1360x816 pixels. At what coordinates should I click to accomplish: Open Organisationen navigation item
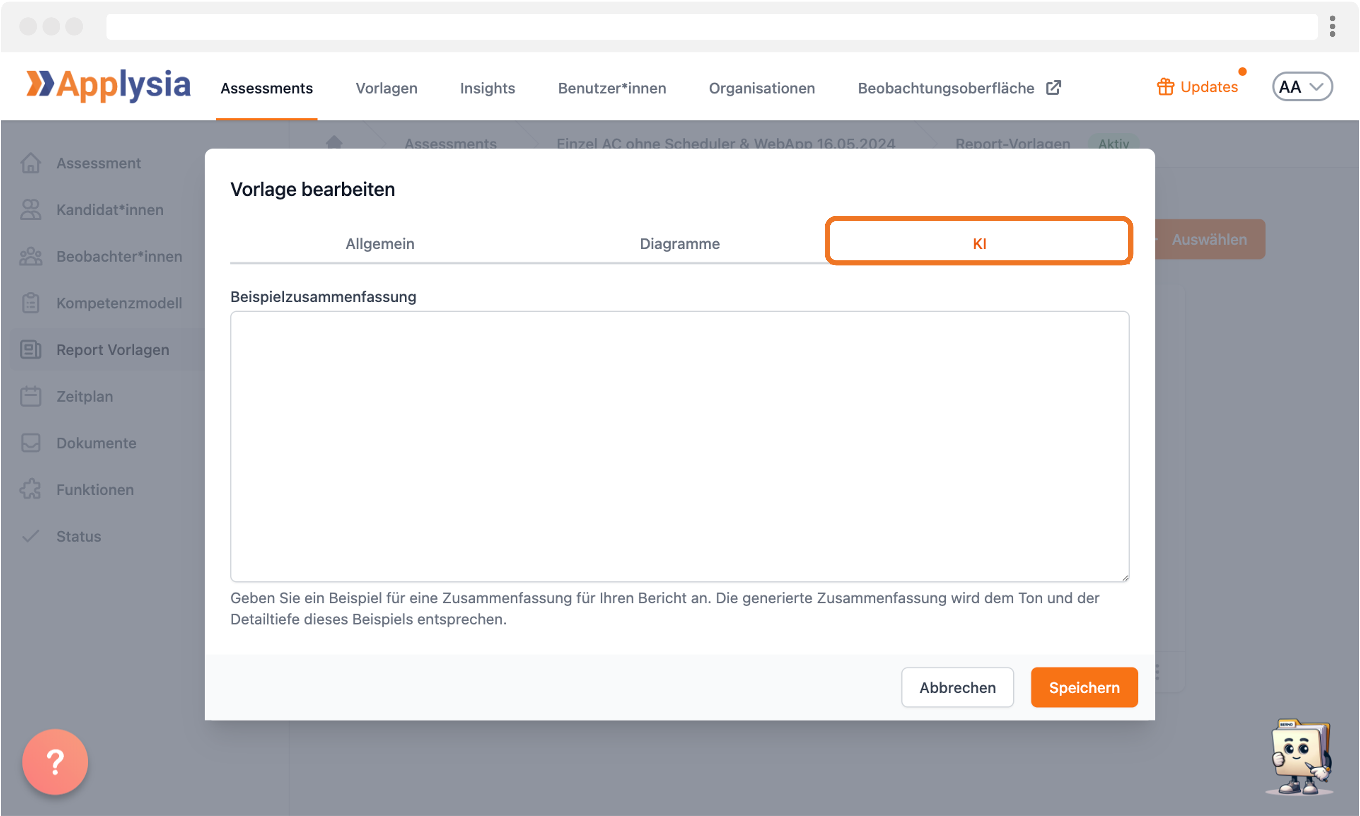click(x=762, y=88)
